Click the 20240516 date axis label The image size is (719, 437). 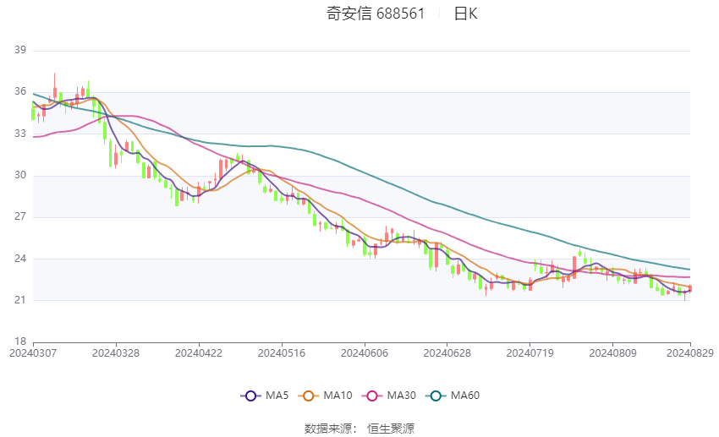point(282,353)
